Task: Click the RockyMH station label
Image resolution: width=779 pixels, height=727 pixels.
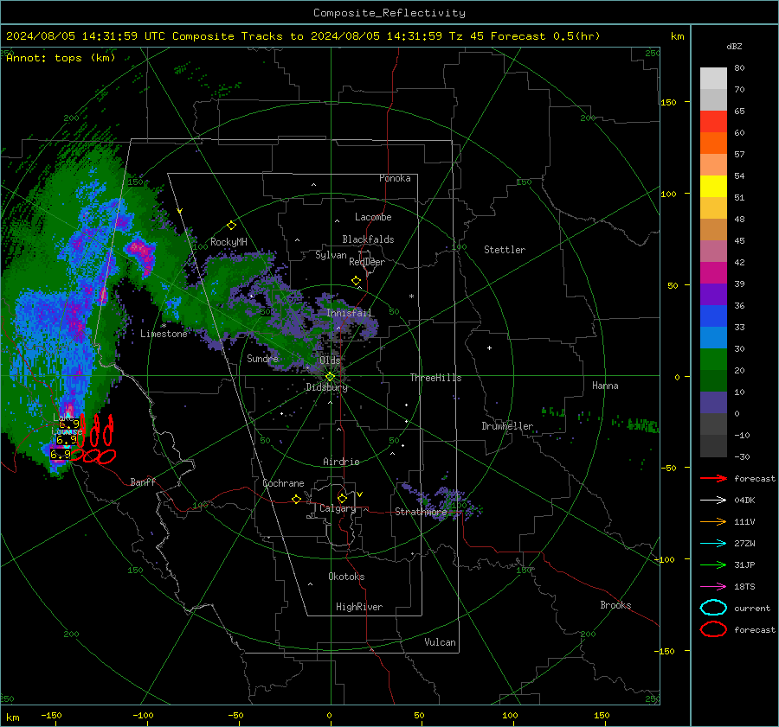Action: [229, 242]
